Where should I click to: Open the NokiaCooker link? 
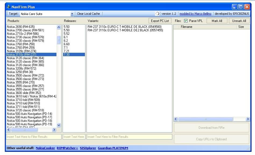coord(45,148)
